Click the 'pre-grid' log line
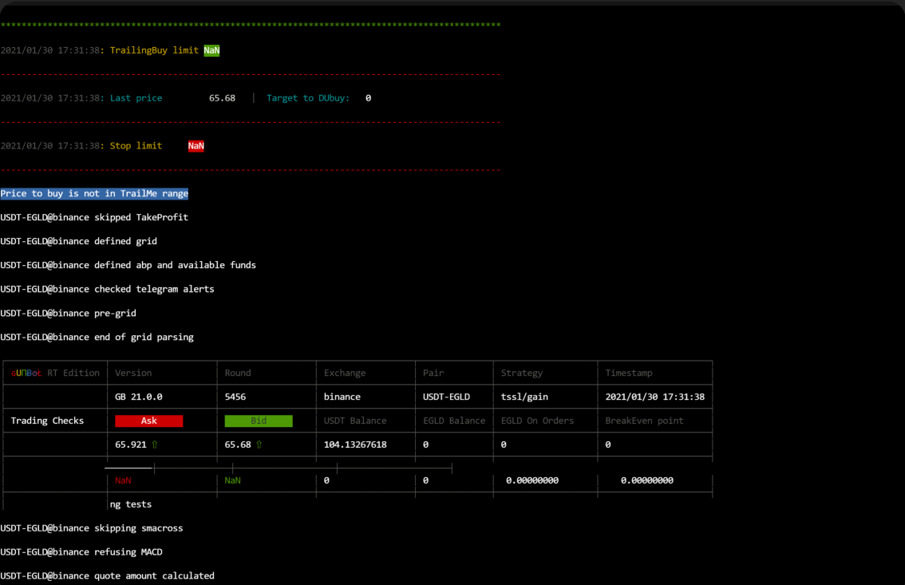Screen dimensions: 905x585 68,314
